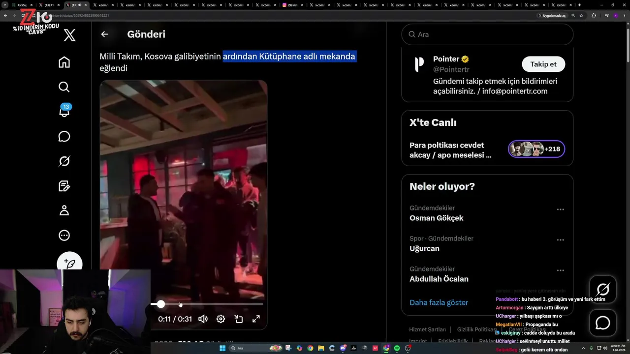Image resolution: width=630 pixels, height=354 pixels.
Task: Open trending topic Uğurcan
Action: coord(424,248)
